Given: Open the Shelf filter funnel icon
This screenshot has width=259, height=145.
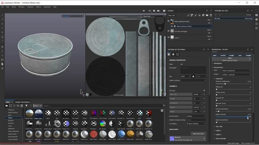Looking at the screenshot, I should (26, 106).
